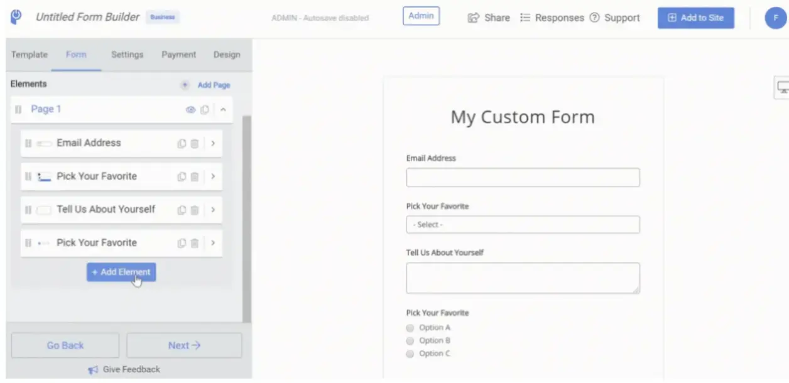Click the Support help icon

tap(593, 18)
